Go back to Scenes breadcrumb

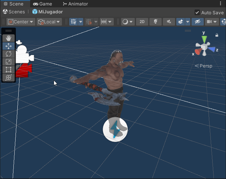14,12
